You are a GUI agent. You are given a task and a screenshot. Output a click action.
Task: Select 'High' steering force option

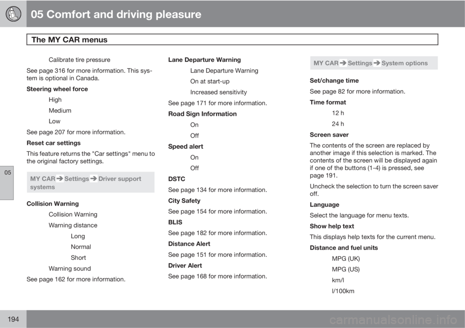click(55, 100)
